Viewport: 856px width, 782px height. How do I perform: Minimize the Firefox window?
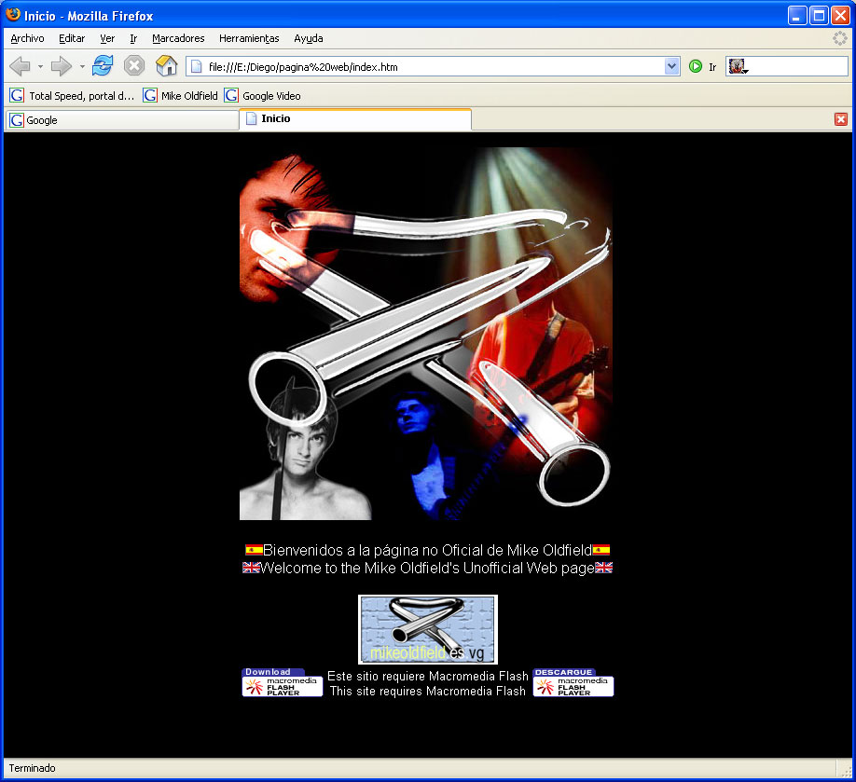(x=797, y=16)
